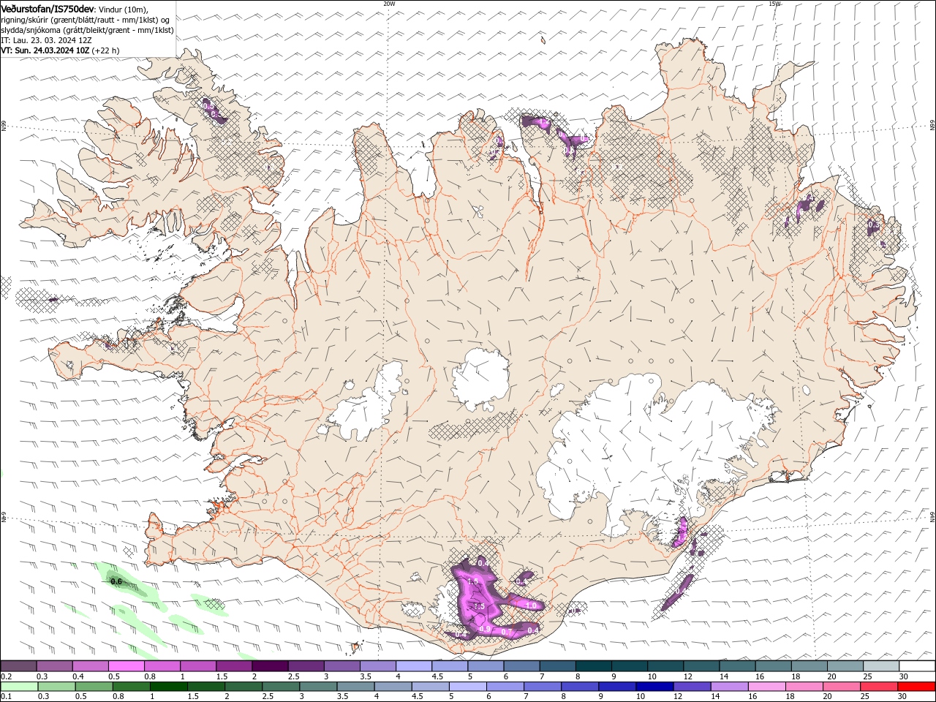Select white upper legend swatch after 30
The image size is (936, 702).
pos(916,666)
